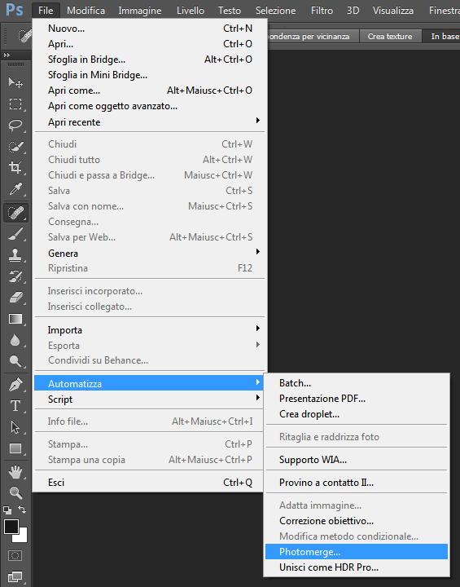Select the Dodge tool
The width and height of the screenshot is (460, 587).
click(x=15, y=361)
